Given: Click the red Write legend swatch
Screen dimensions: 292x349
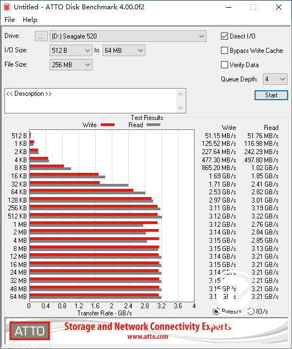Looking at the screenshot, I should (x=107, y=125).
